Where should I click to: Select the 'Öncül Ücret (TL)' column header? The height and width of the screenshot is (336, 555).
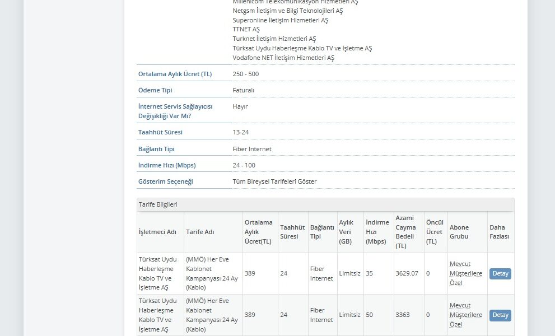(x=435, y=232)
